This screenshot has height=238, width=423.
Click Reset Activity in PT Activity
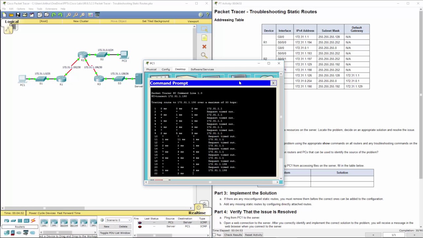point(253,235)
